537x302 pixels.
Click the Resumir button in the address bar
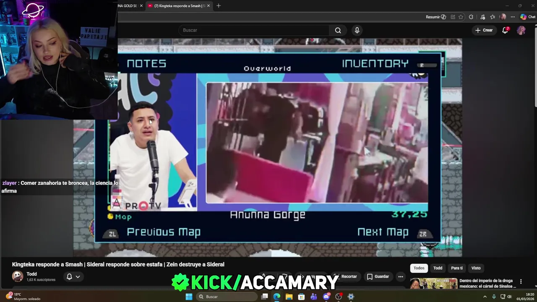click(436, 17)
